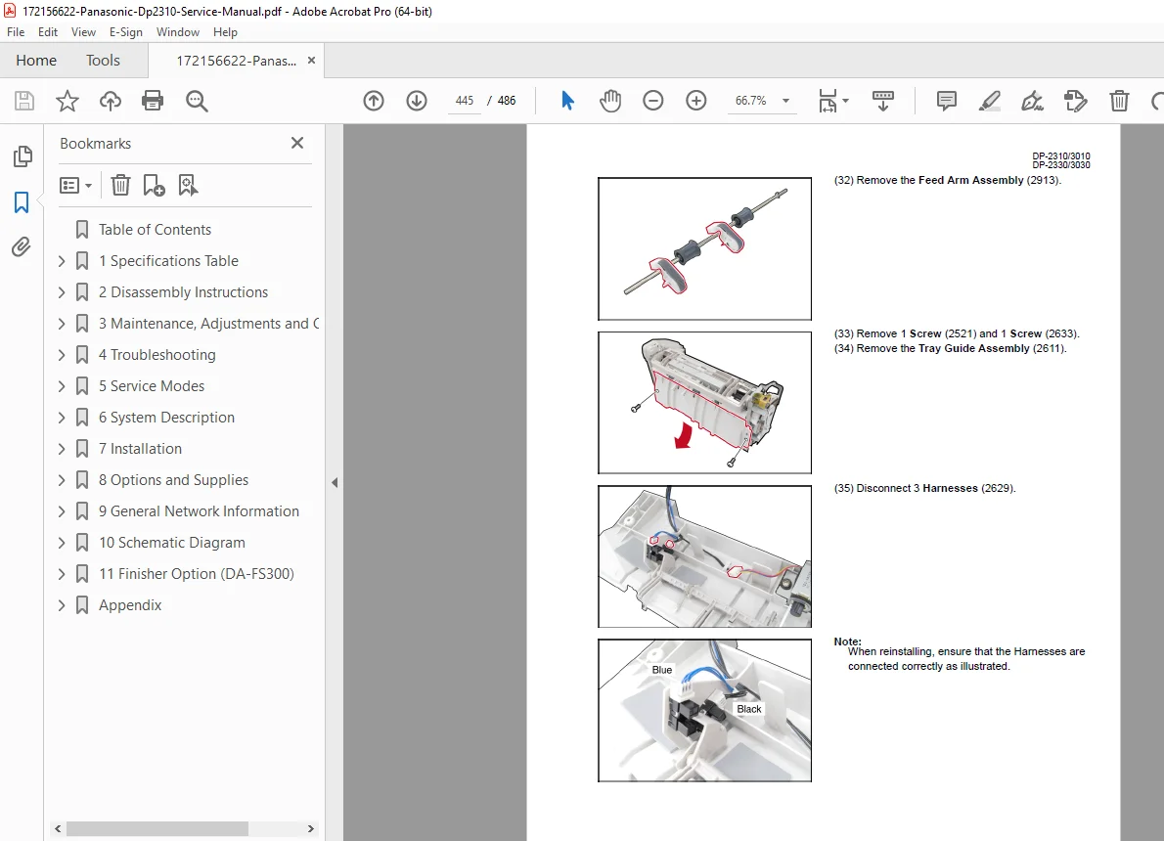Image resolution: width=1164 pixels, height=841 pixels.
Task: Click the delete trash icon in toolbar
Action: coord(1119,100)
